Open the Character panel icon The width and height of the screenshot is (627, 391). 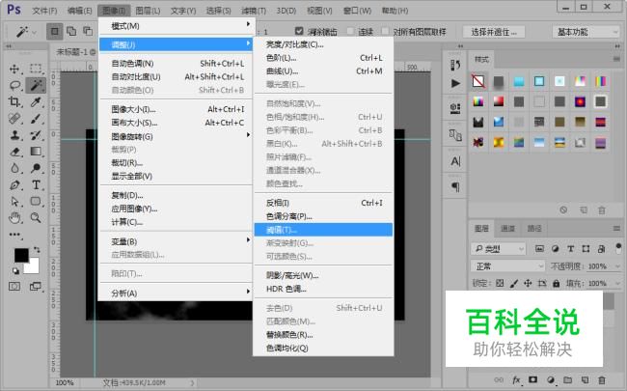(x=455, y=161)
